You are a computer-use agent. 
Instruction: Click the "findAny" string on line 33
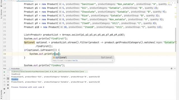click(x=56, y=66)
